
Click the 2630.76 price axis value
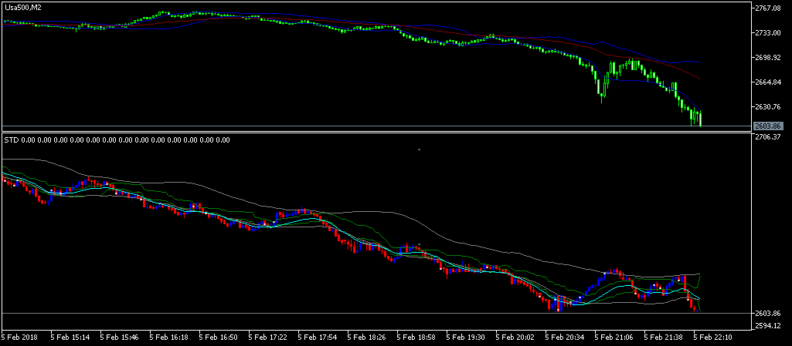(767, 107)
